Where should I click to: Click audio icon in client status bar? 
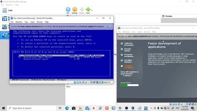click(80, 82)
